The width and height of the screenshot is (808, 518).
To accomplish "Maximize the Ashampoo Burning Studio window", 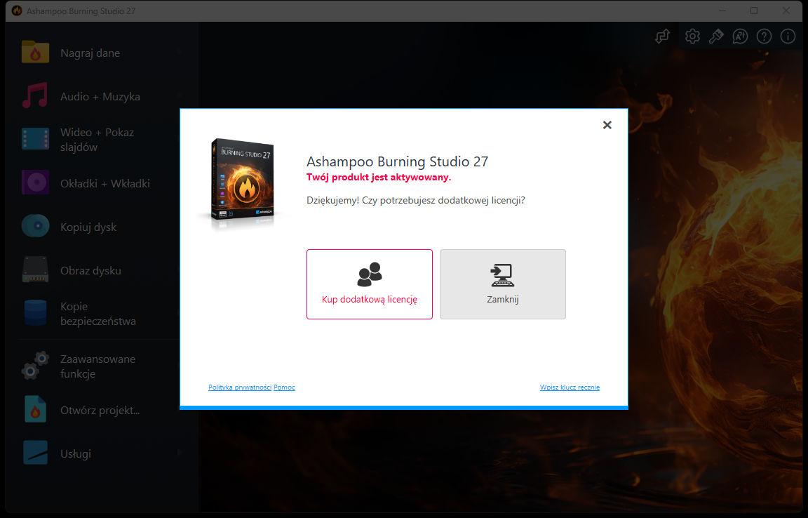I will pyautogui.click(x=754, y=11).
